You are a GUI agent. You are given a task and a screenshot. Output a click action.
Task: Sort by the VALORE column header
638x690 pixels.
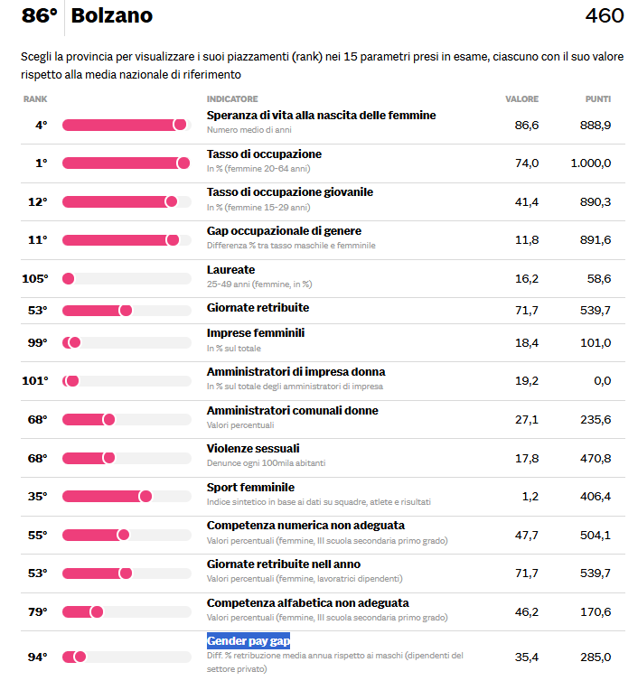pos(521,98)
